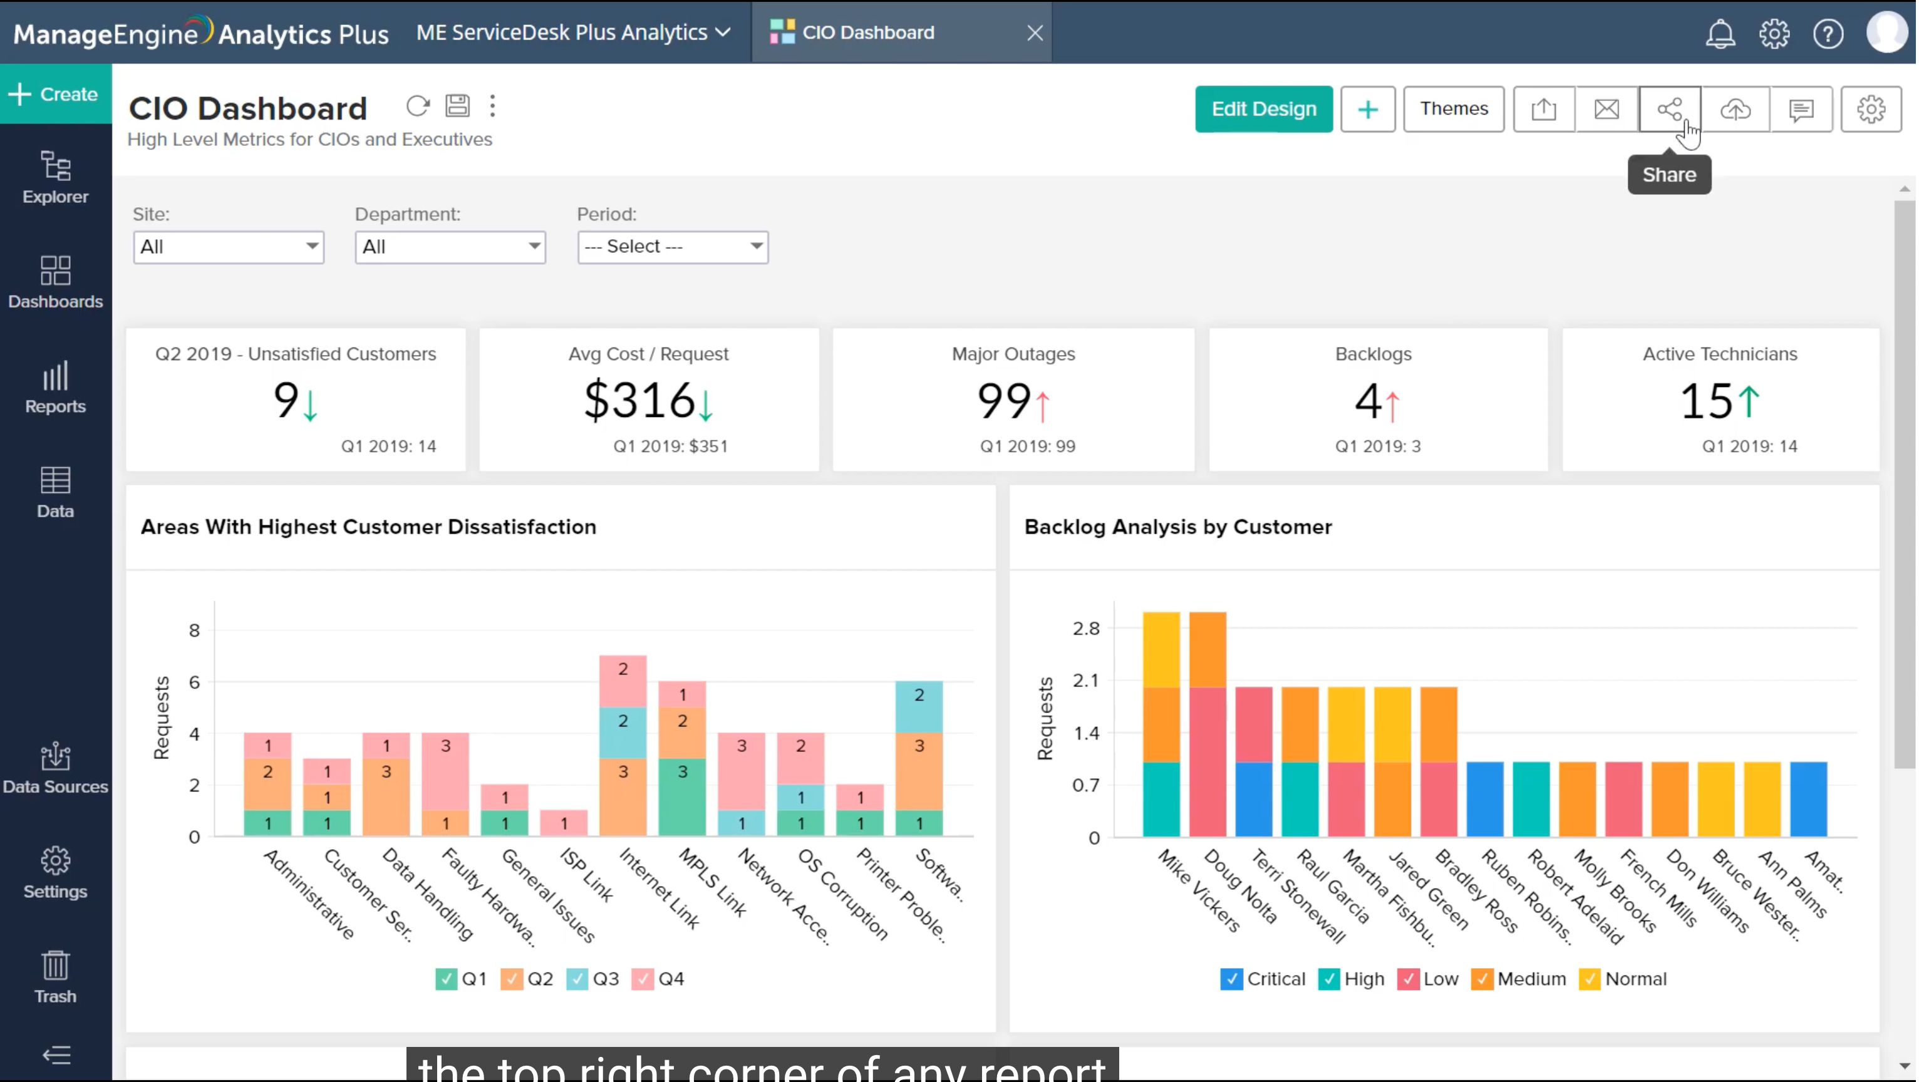Open the Comments icon
The width and height of the screenshot is (1919, 1082).
click(1801, 110)
